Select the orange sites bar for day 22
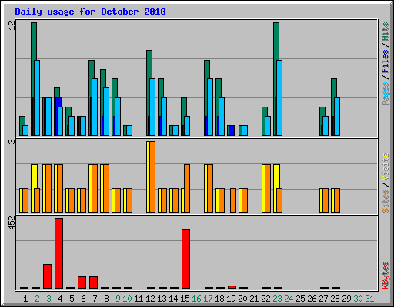 [268, 189]
